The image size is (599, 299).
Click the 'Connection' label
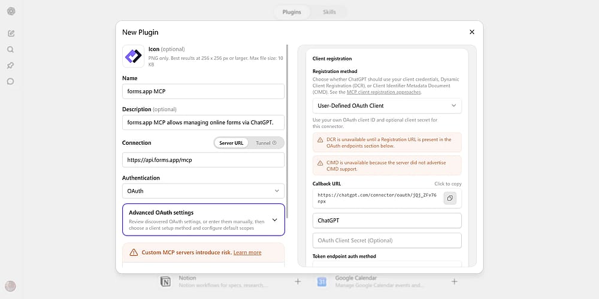tap(137, 143)
